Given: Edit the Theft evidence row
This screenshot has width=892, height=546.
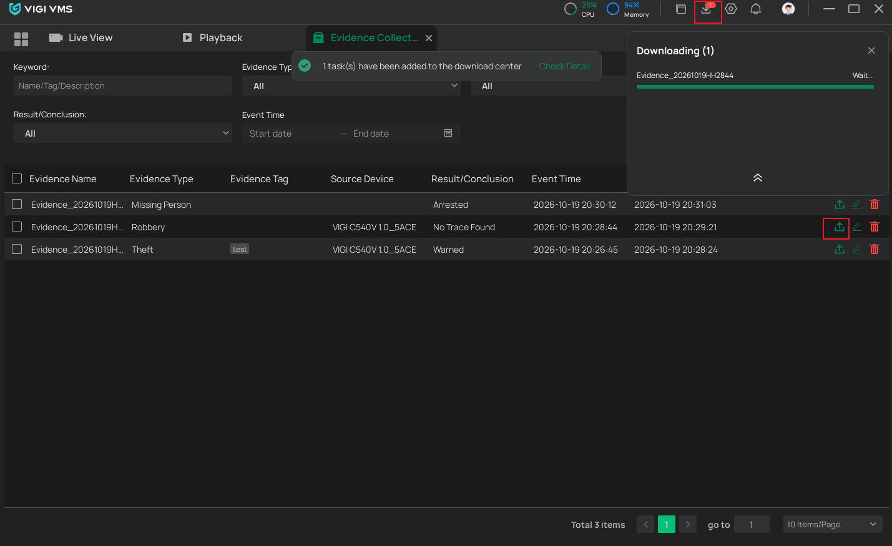Looking at the screenshot, I should (857, 250).
